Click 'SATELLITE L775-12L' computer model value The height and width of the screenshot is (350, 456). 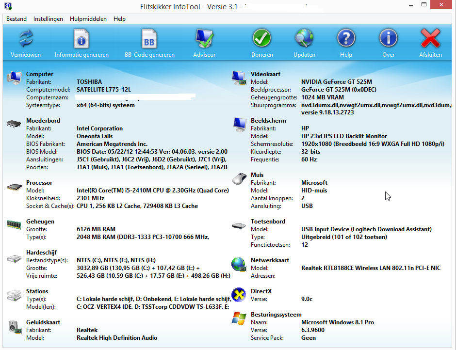(x=103, y=90)
